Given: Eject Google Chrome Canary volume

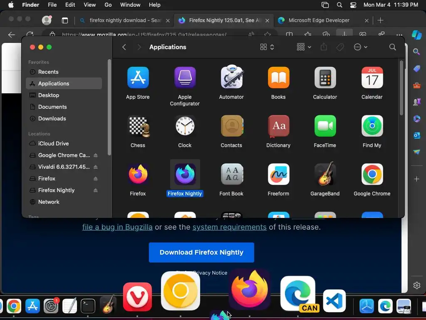Looking at the screenshot, I should click(x=96, y=155).
